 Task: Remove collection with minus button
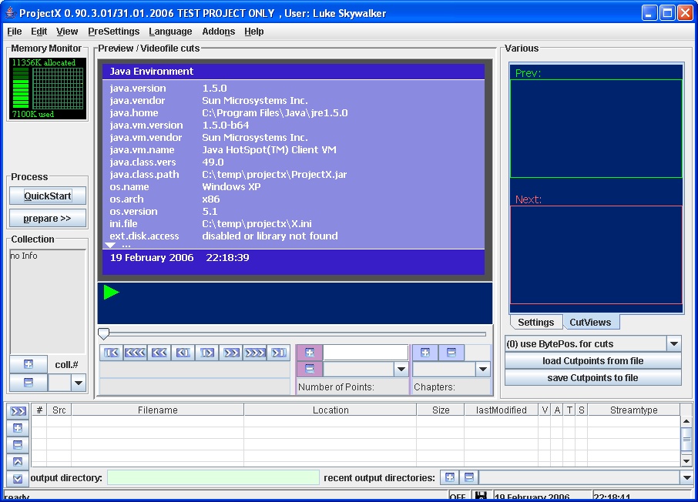pyautogui.click(x=28, y=383)
